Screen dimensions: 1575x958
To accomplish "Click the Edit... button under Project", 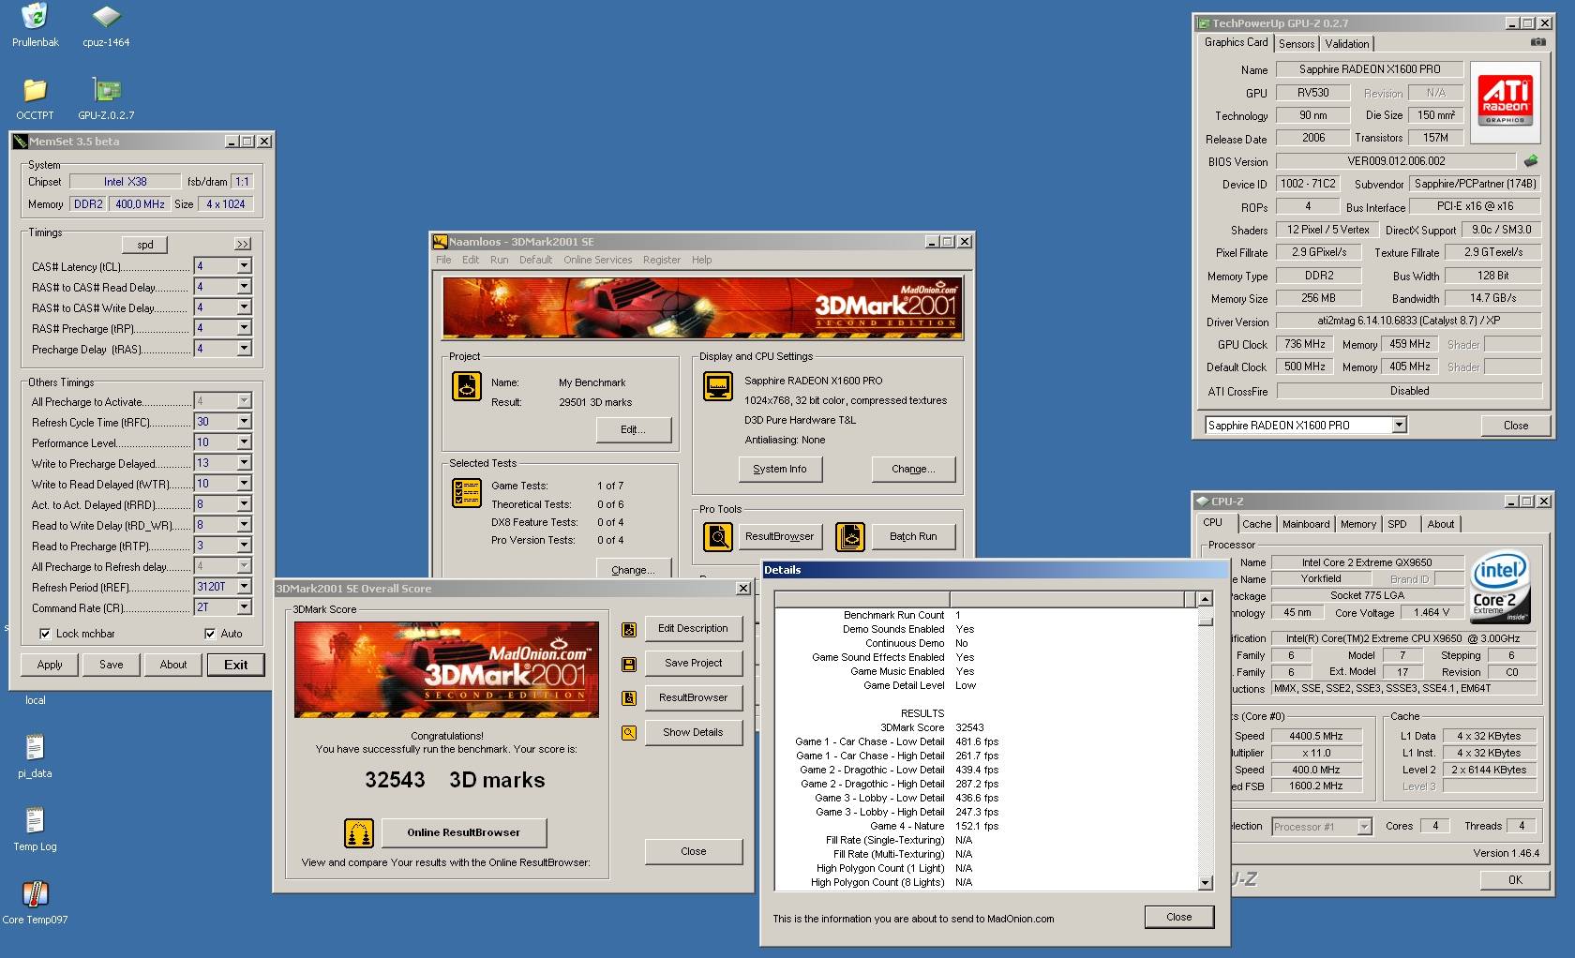I will [634, 429].
